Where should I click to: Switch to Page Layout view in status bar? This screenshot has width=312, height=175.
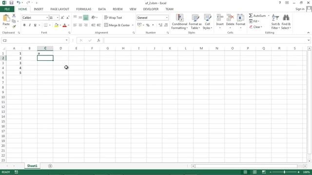click(254, 172)
